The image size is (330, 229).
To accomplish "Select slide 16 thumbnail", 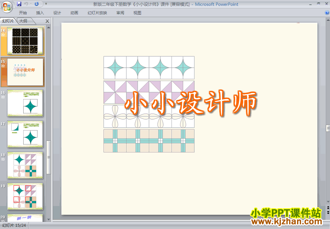I will 25,103.
